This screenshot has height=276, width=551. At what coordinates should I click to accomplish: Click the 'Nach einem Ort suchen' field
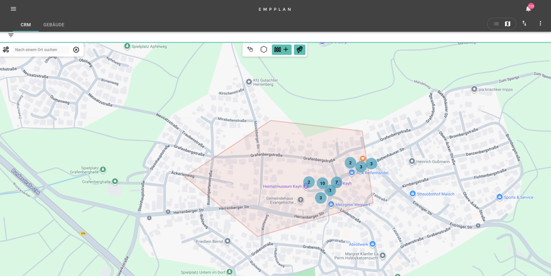point(41,50)
